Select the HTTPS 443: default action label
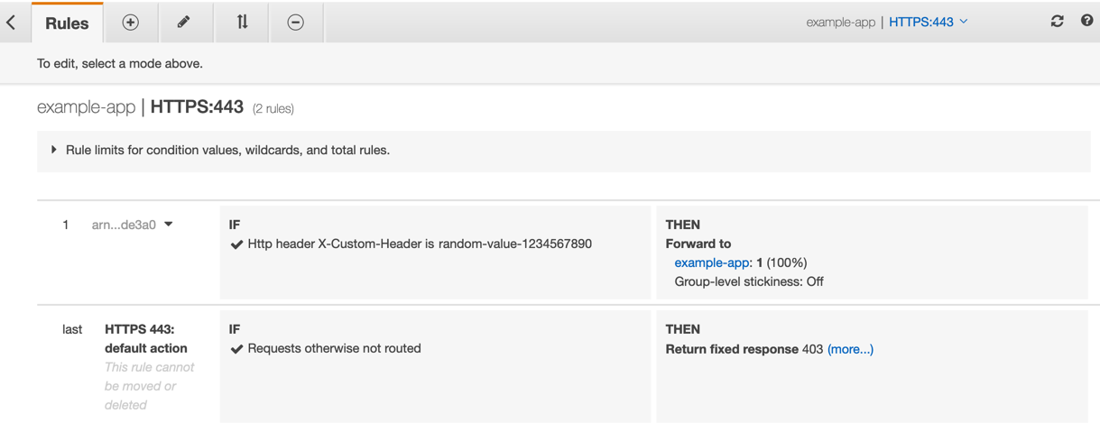This screenshot has height=423, width=1100. pyautogui.click(x=145, y=339)
